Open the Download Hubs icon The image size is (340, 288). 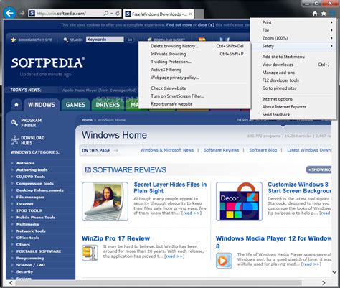click(x=15, y=140)
